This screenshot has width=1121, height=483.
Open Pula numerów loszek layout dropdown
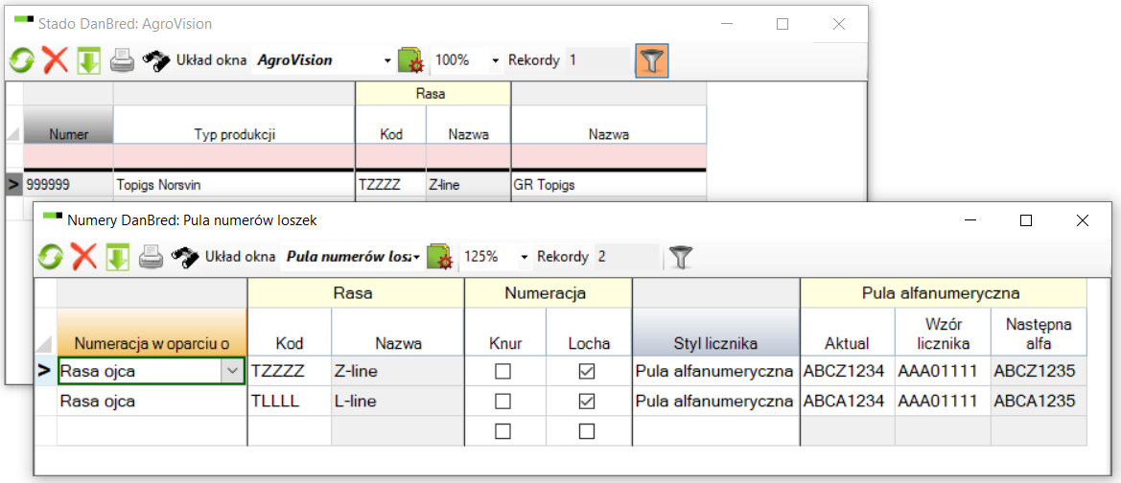click(x=417, y=257)
